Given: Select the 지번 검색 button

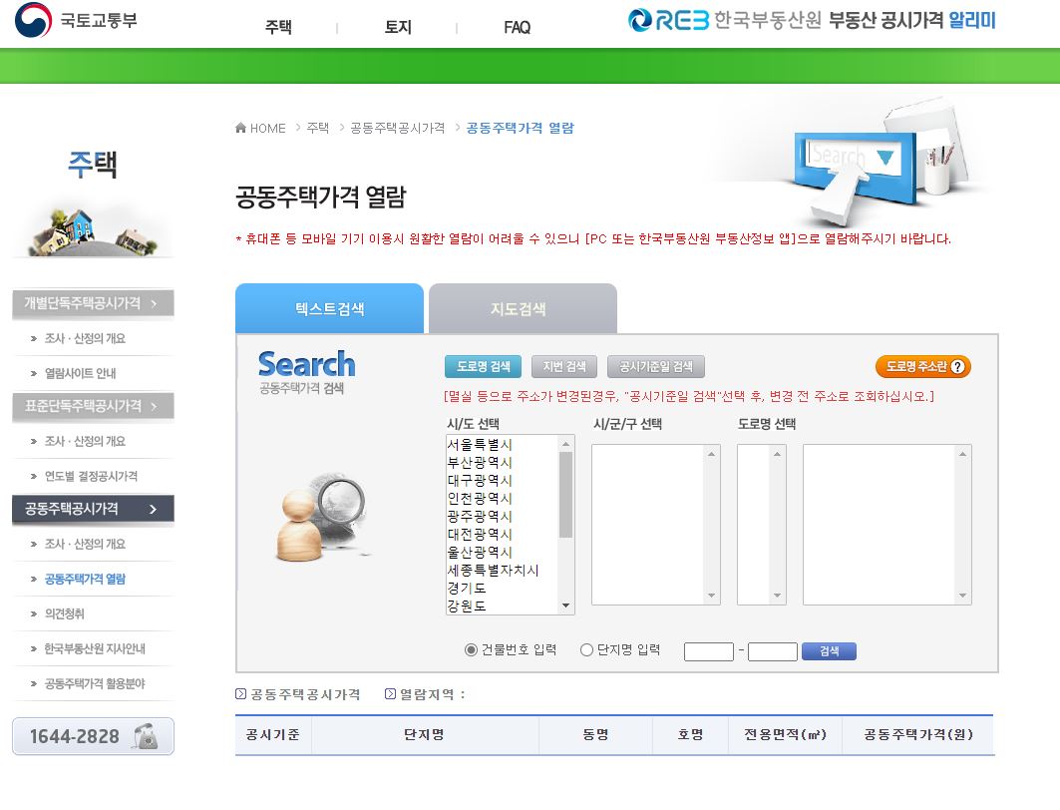Looking at the screenshot, I should [x=564, y=366].
